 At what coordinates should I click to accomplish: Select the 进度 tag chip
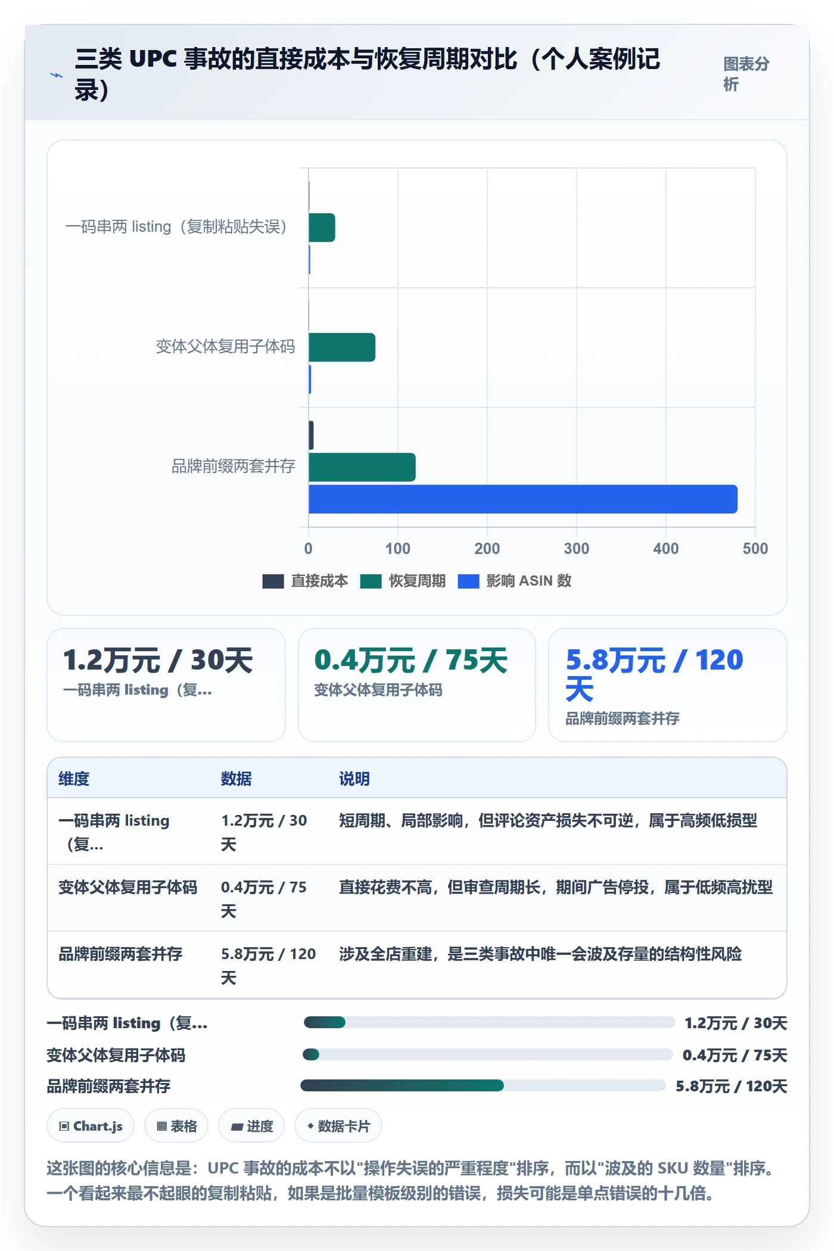click(251, 1126)
